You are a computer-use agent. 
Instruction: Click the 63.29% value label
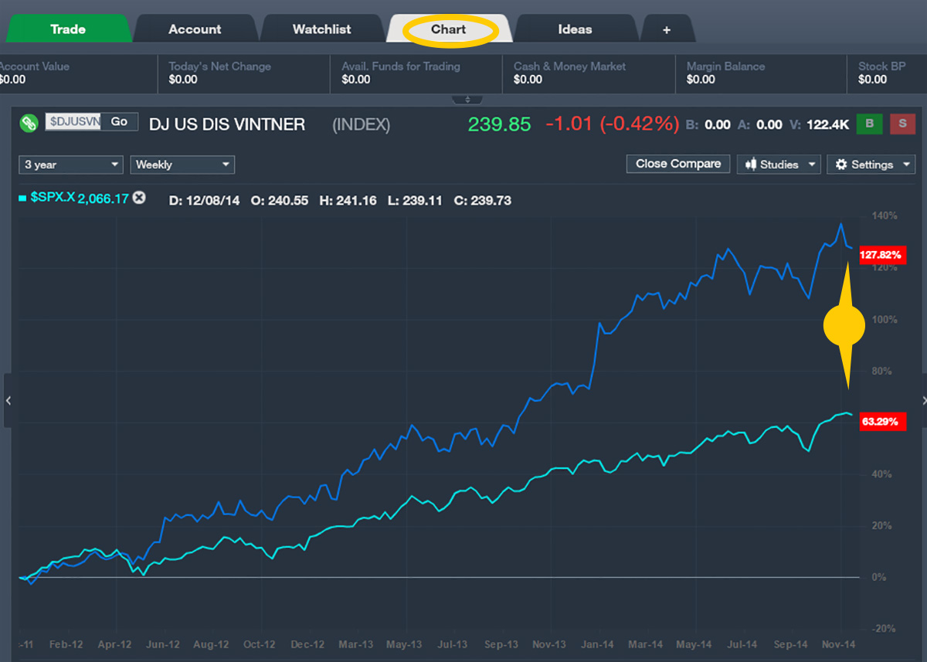tap(881, 422)
